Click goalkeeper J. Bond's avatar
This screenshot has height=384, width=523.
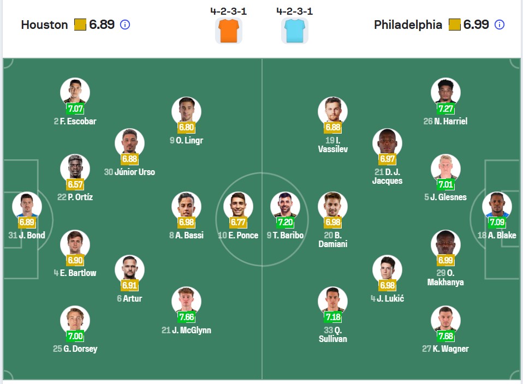(x=27, y=206)
